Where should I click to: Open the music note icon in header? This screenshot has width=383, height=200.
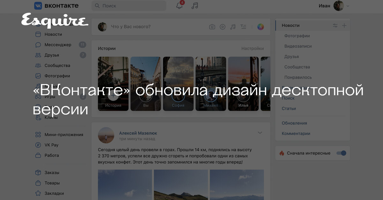[x=195, y=6]
